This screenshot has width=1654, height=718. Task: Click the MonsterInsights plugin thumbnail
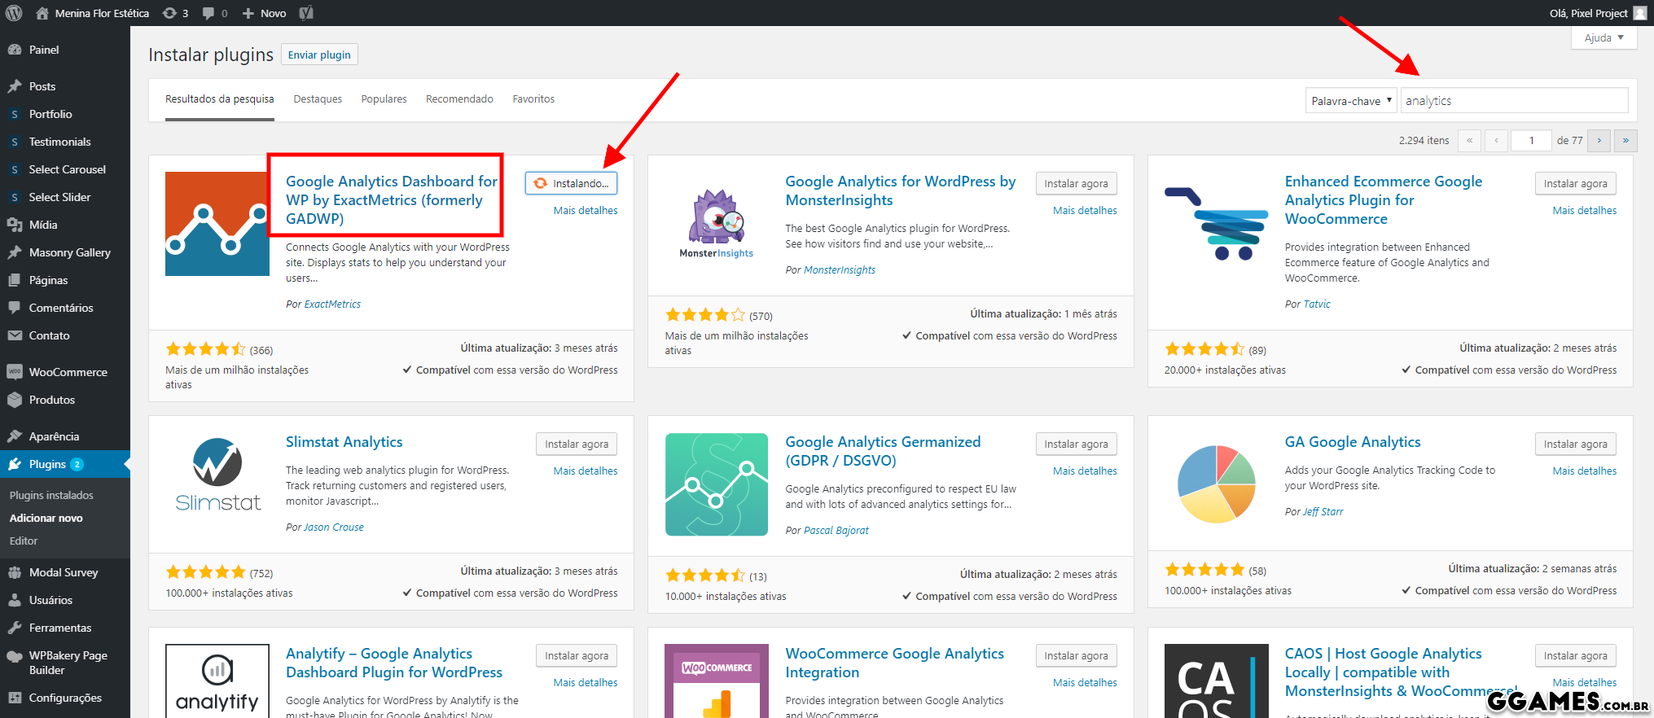[x=717, y=224]
